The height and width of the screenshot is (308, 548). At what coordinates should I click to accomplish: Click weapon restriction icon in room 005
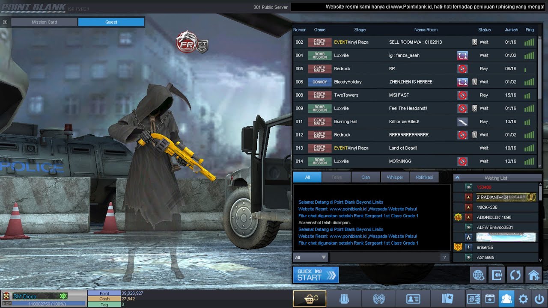[462, 68]
